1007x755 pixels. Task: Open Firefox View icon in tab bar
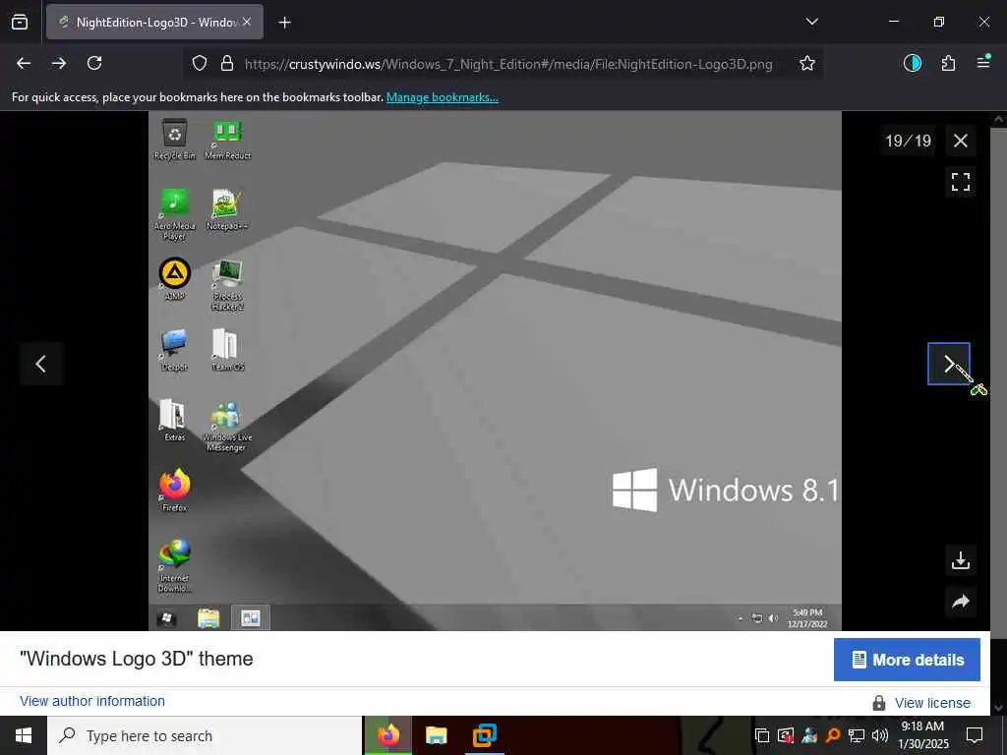20,22
